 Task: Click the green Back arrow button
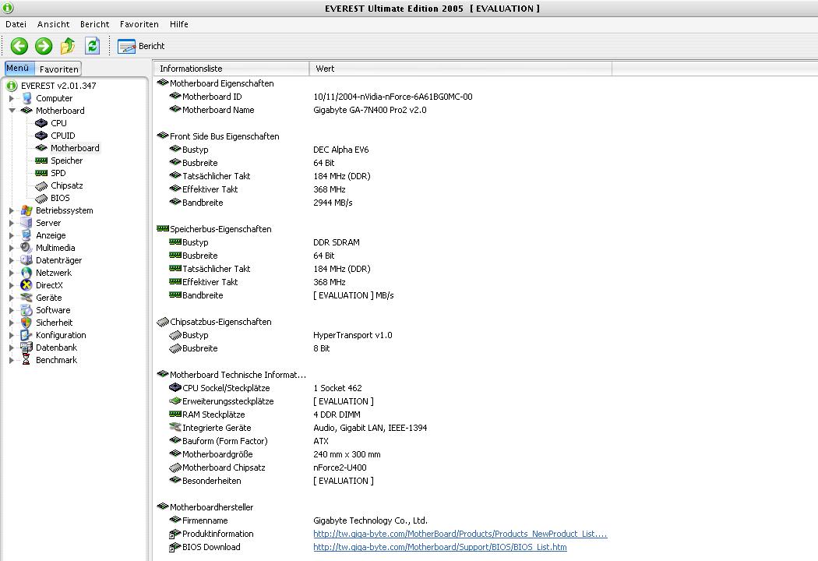[19, 46]
